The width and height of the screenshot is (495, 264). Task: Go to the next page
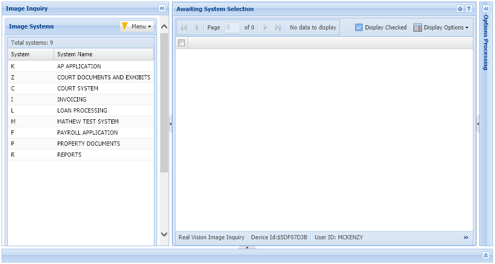pyautogui.click(x=265, y=27)
